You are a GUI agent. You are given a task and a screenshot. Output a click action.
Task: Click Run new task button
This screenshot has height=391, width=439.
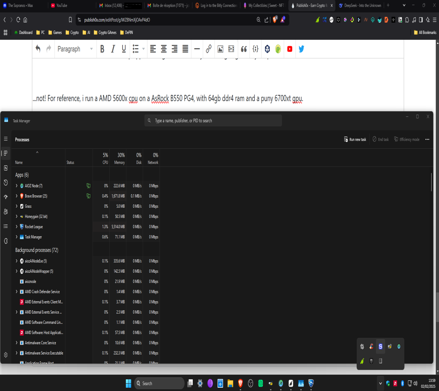pos(355,139)
